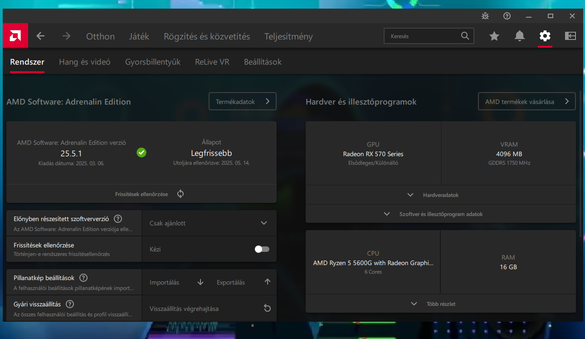Toggle the sidebar panel icon
585x339 pixels.
click(x=570, y=36)
